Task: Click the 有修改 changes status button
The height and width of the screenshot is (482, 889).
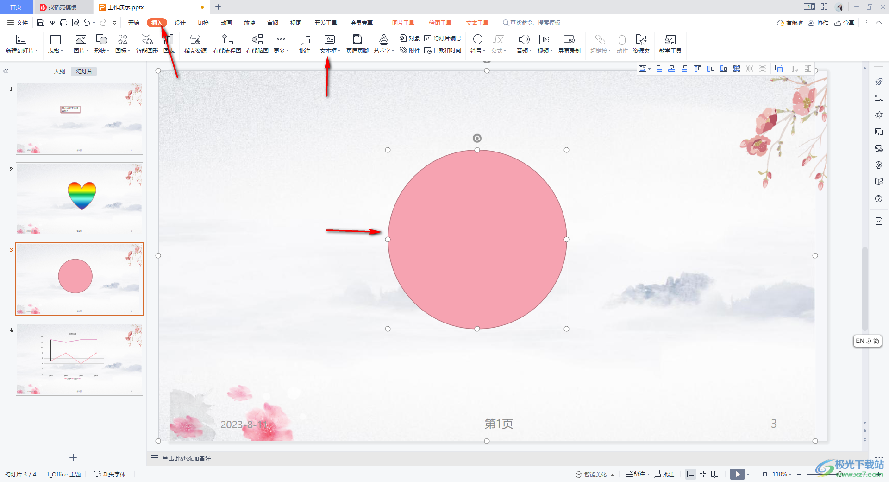Action: [790, 23]
